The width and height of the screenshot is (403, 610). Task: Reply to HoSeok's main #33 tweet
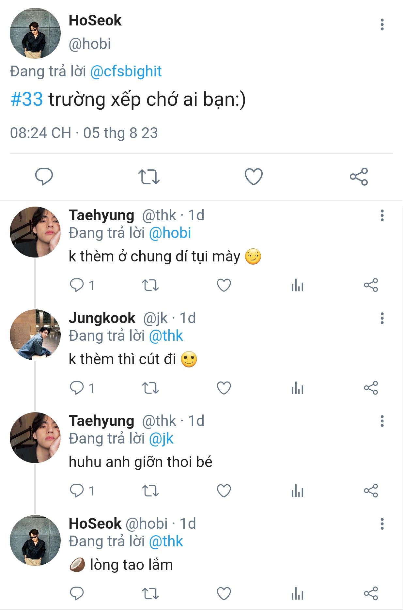tap(44, 177)
